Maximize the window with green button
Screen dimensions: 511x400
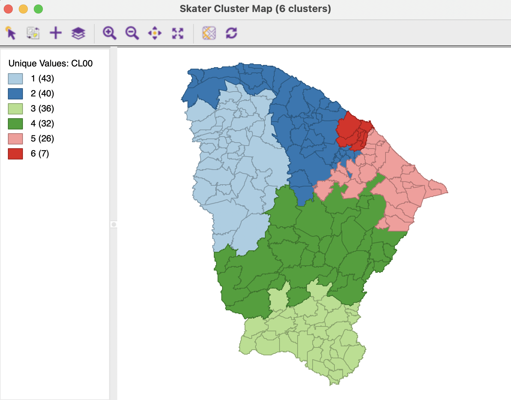tap(38, 9)
